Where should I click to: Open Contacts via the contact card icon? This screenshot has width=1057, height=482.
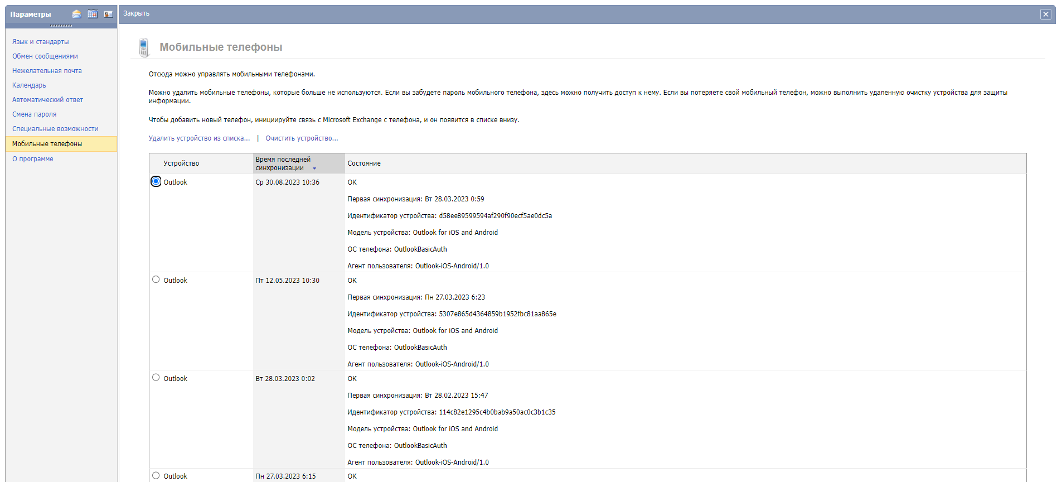coord(108,14)
